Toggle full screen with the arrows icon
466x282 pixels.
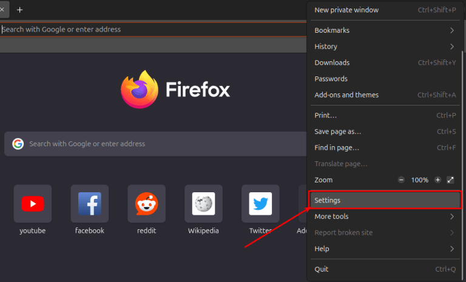pos(450,180)
